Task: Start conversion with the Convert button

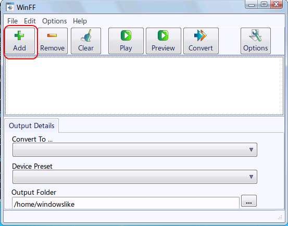Action: pyautogui.click(x=201, y=41)
